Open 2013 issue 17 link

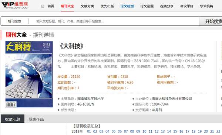tap(188, 131)
